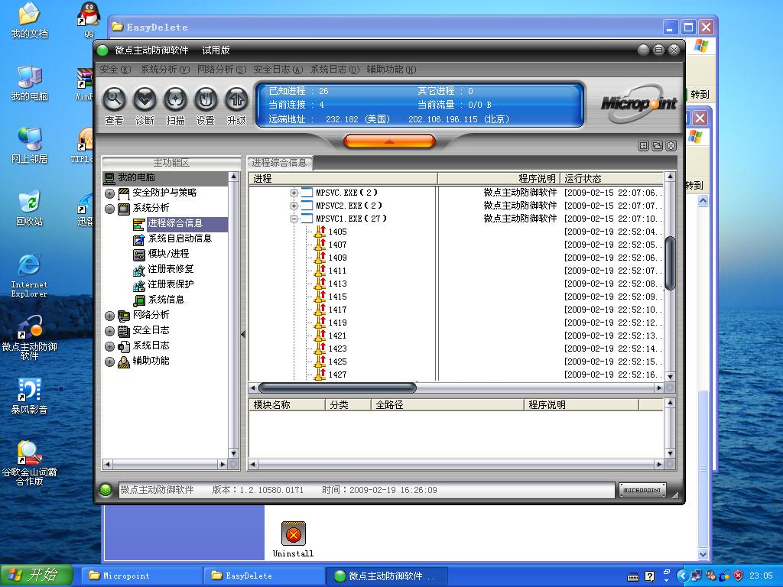Expand 系统日志 tree node

(110, 346)
